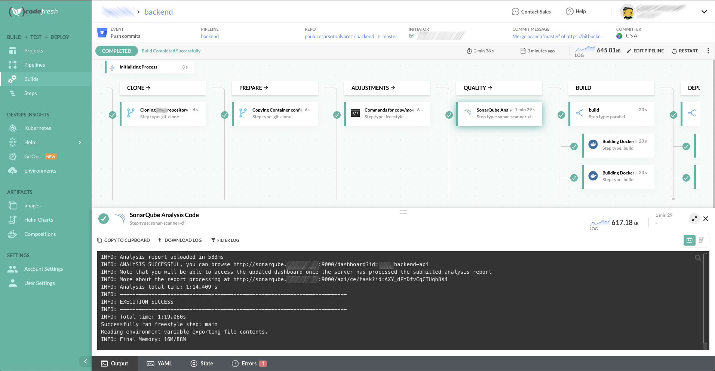Open the Compositions section
The height and width of the screenshot is (371, 715).
click(x=40, y=234)
